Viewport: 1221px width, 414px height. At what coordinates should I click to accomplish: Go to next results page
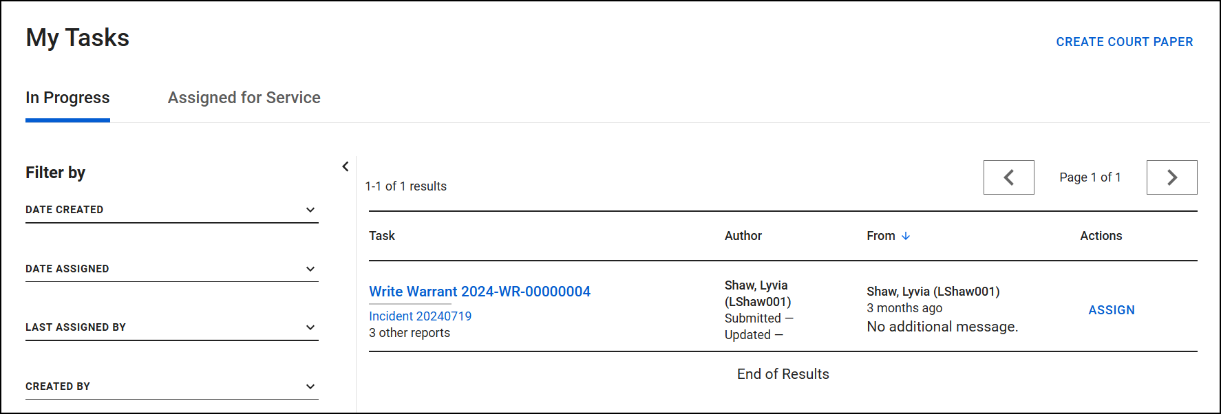tap(1171, 177)
